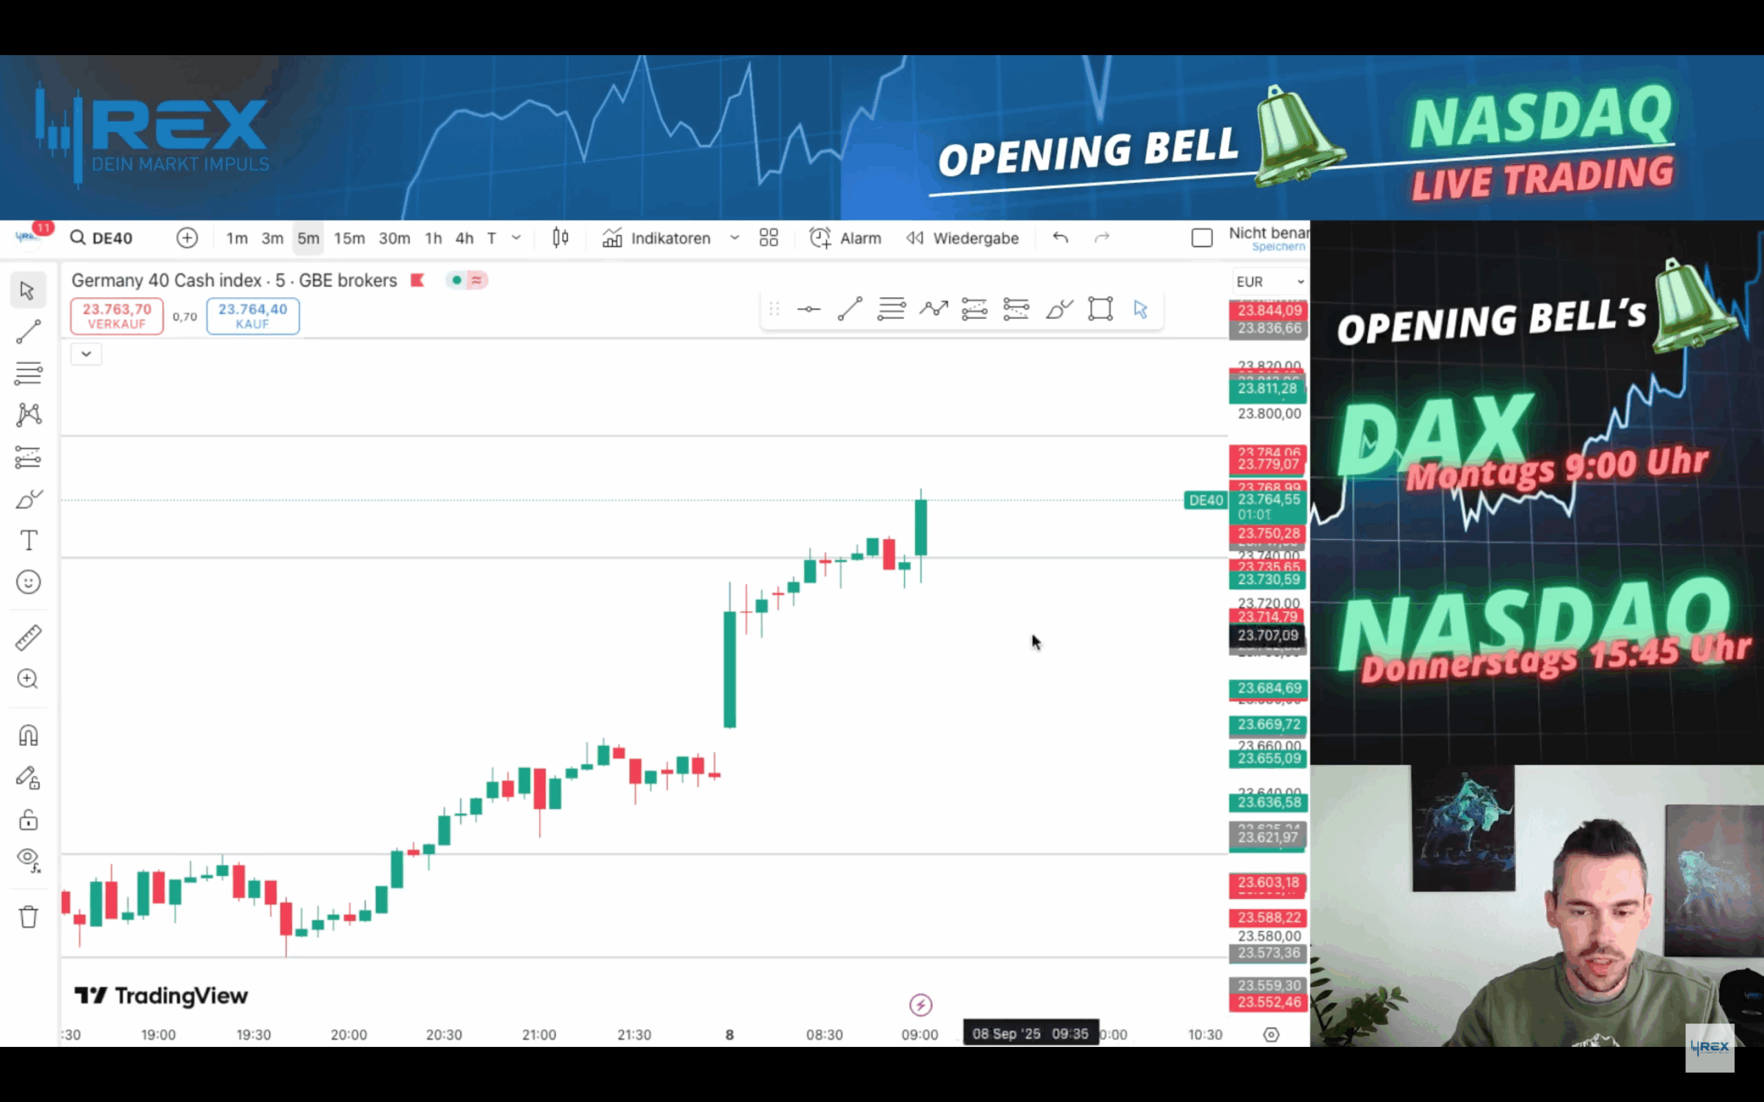Open symbol search DE40
Image resolution: width=1764 pixels, height=1102 pixels.
102,238
